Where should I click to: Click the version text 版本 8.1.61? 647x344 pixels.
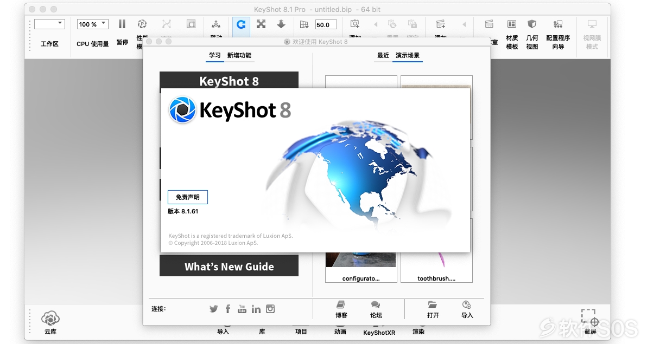tap(183, 211)
